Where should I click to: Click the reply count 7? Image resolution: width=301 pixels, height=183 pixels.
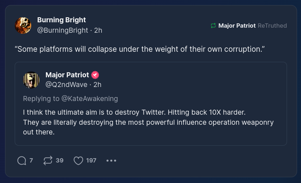(31, 160)
